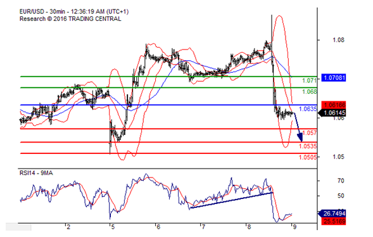
Task: Click the dark blue downward forecast arrowhead
Action: (300, 137)
